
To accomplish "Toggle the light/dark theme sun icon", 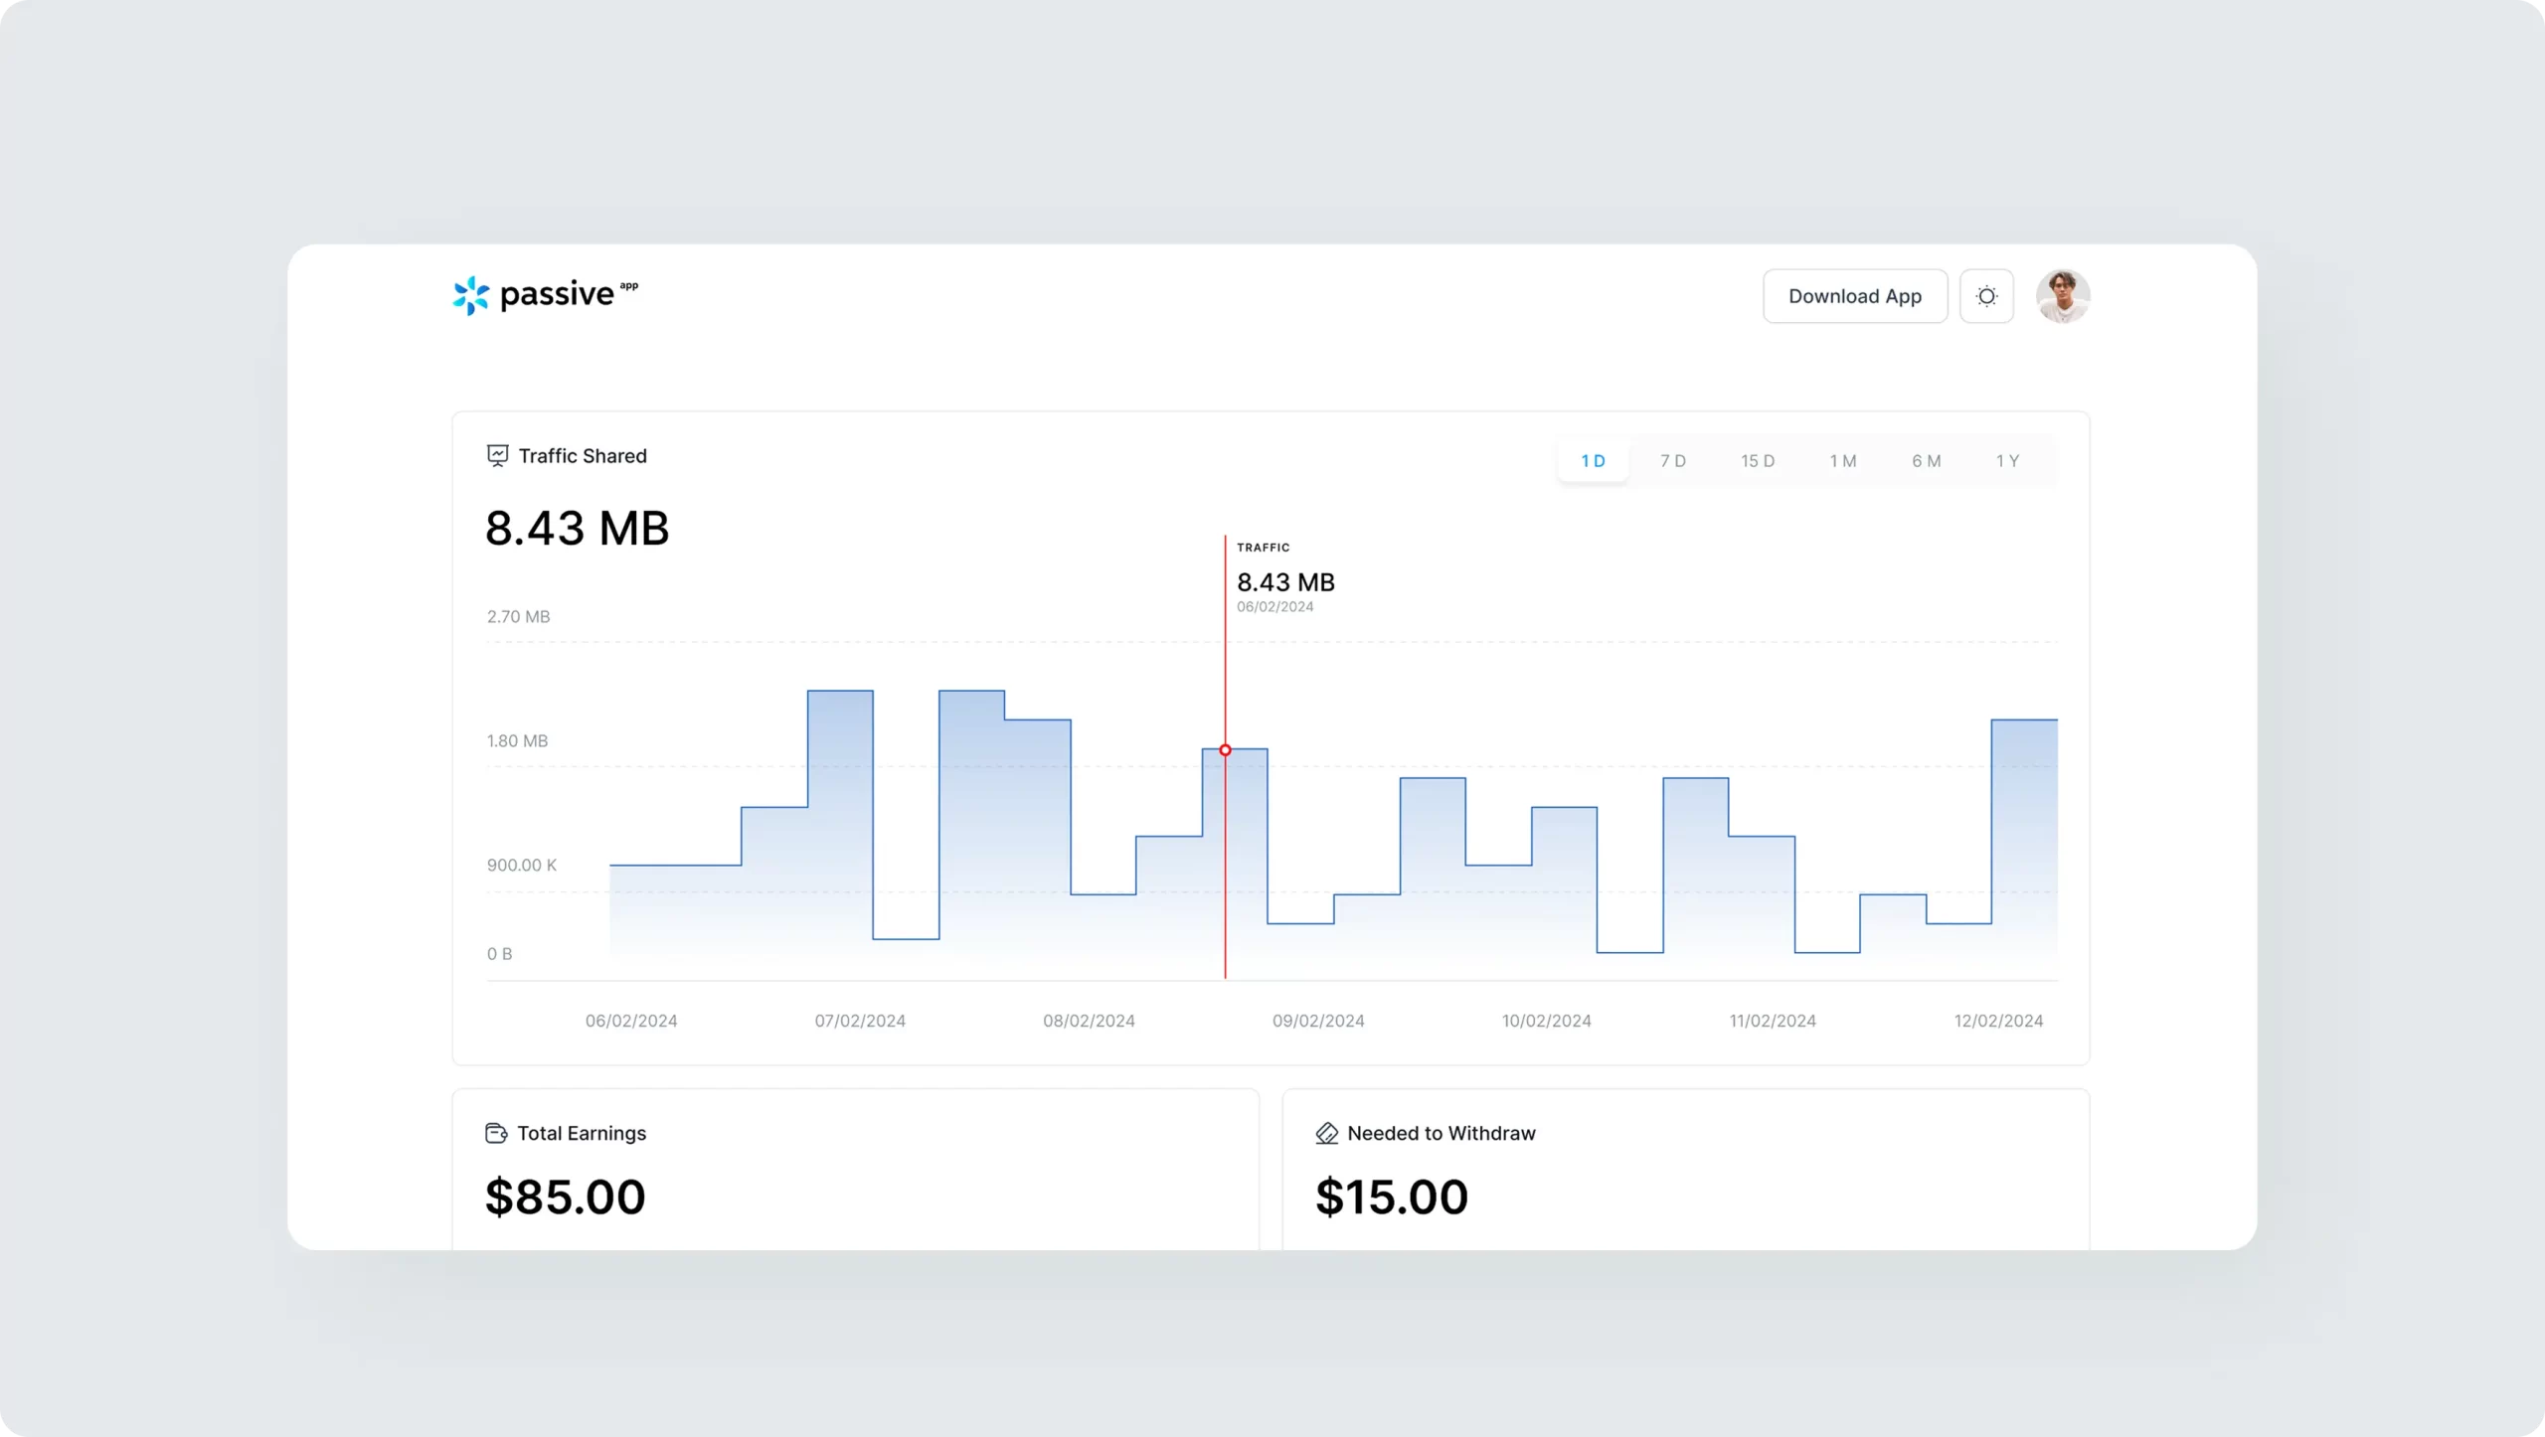I will point(1985,296).
